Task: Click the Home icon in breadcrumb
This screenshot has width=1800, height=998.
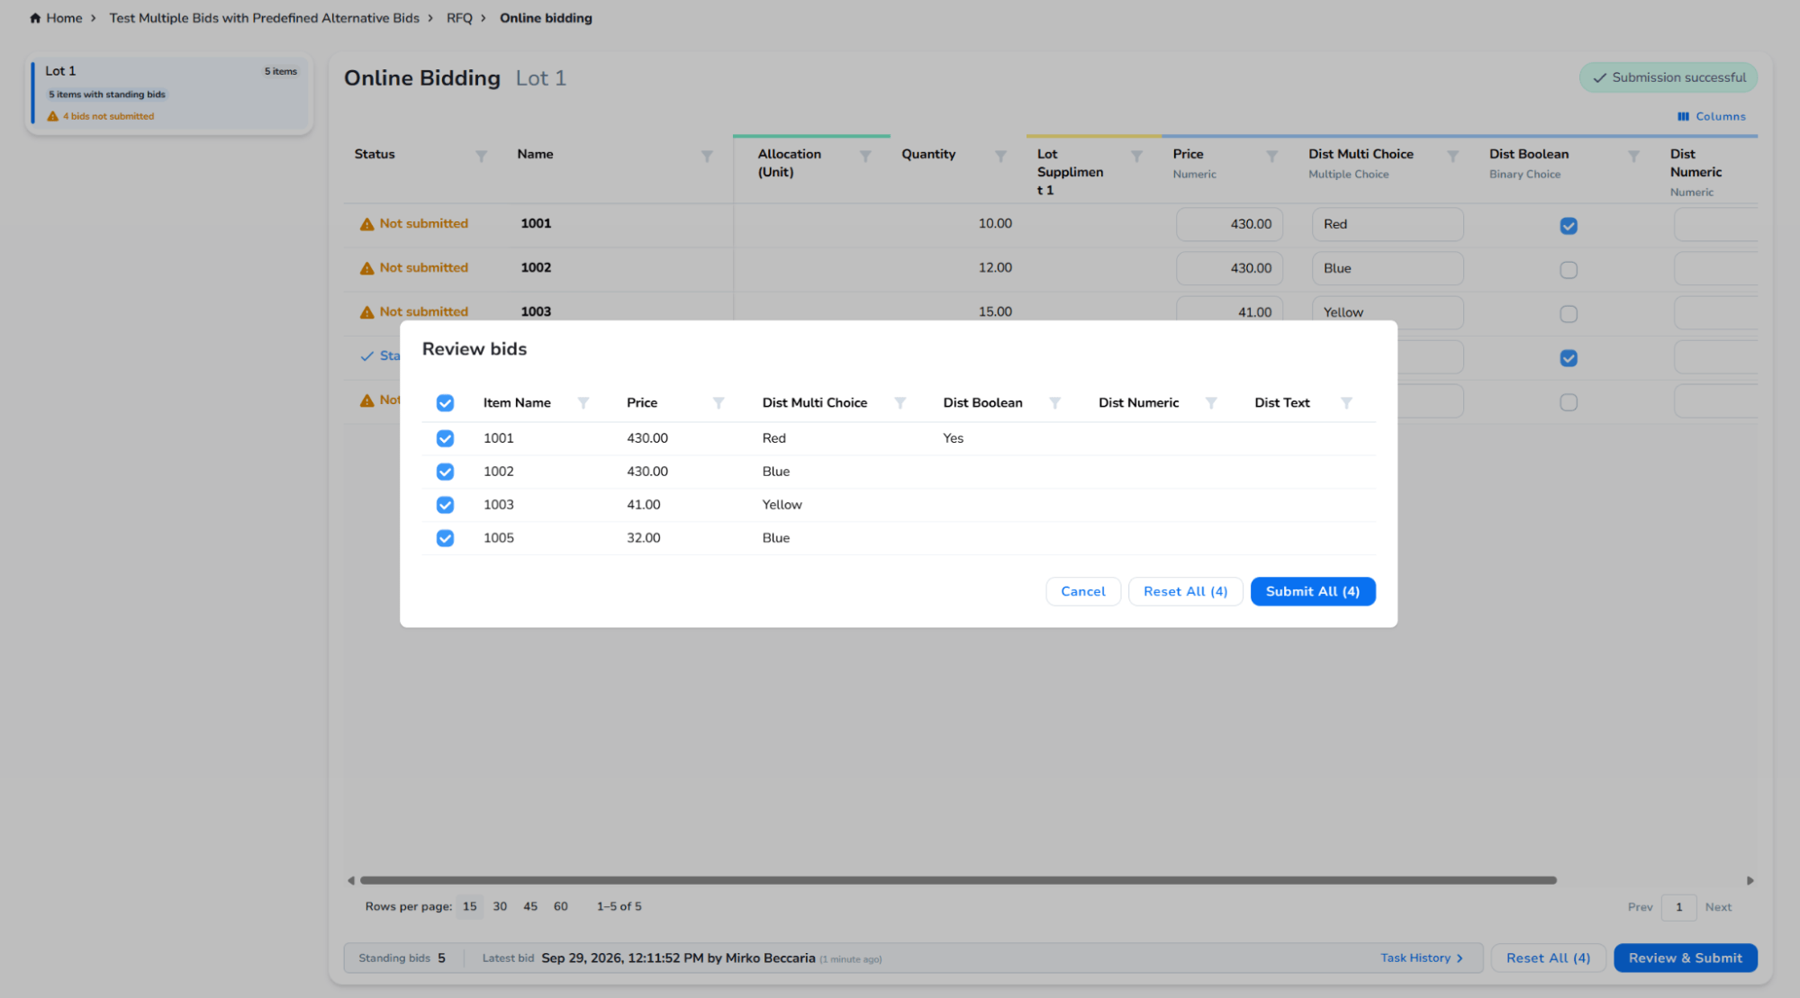Action: 35,18
